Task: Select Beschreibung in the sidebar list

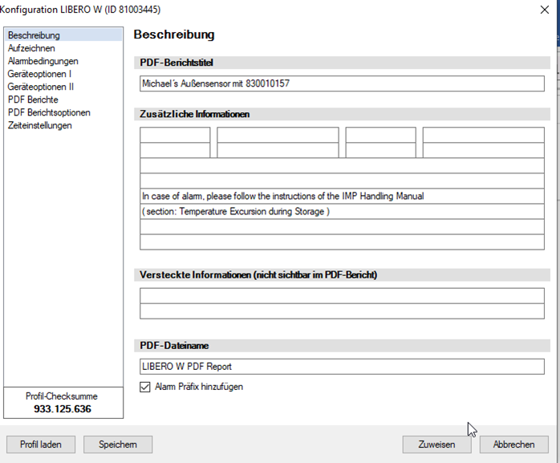Action: 34,35
